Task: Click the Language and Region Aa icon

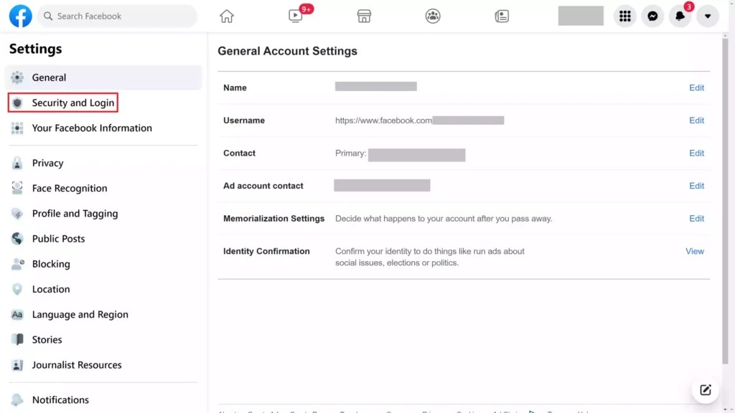Action: click(16, 314)
